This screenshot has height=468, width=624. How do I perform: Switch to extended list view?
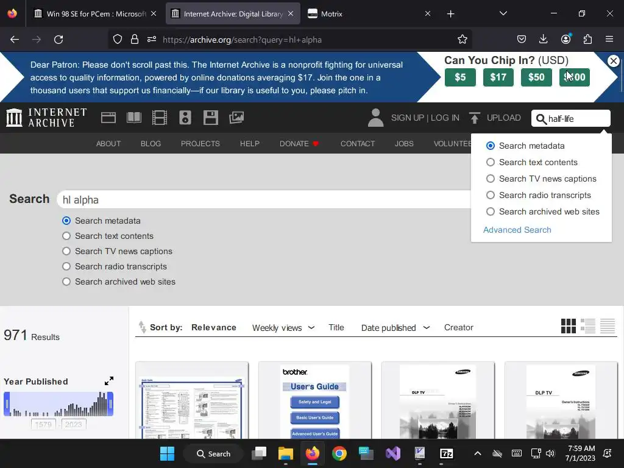[x=588, y=326]
